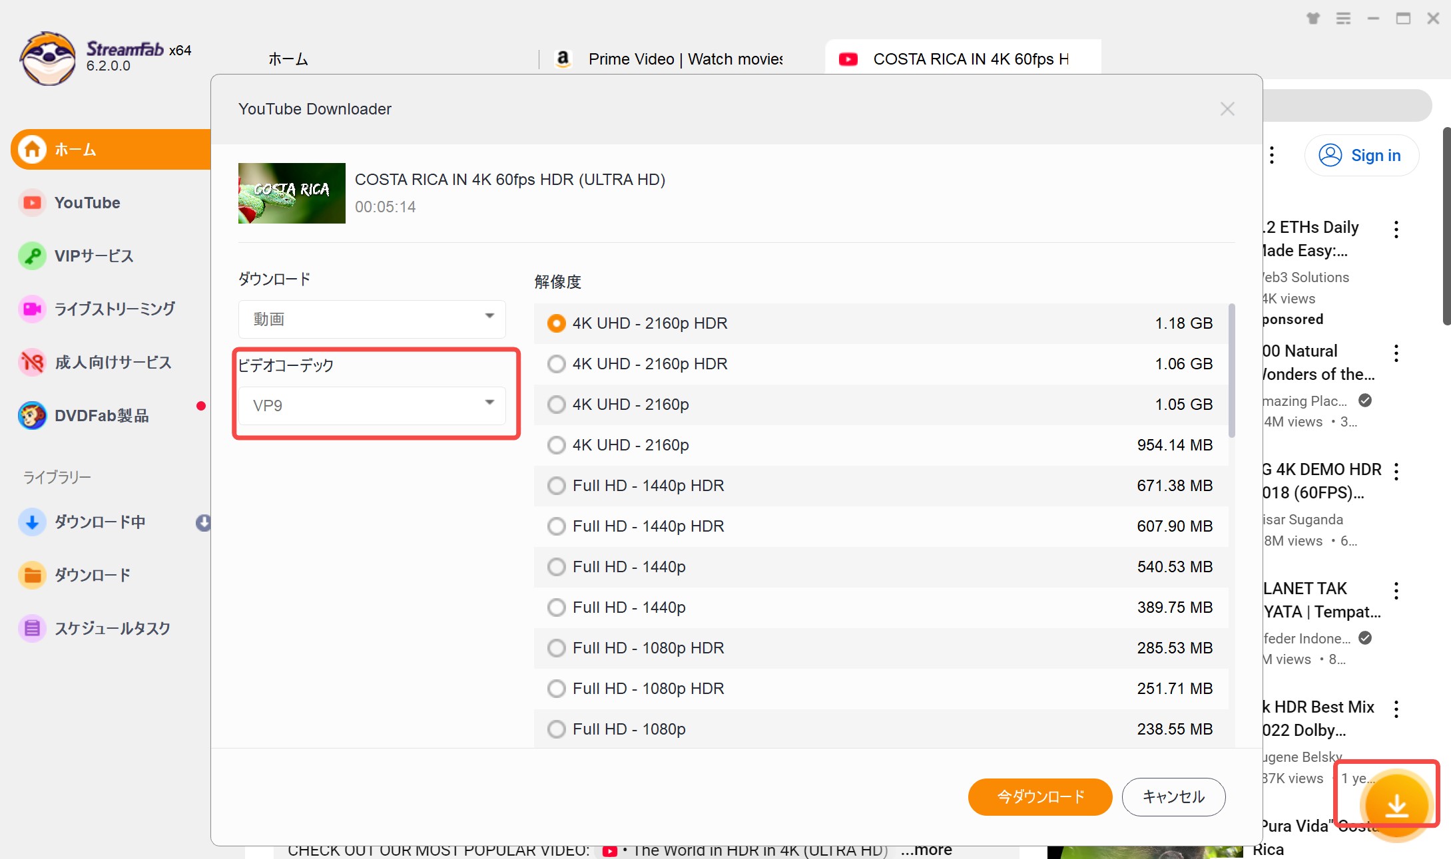The width and height of the screenshot is (1451, 859).
Task: Open the ビデオコーデック VP9 dropdown
Action: pos(372,405)
